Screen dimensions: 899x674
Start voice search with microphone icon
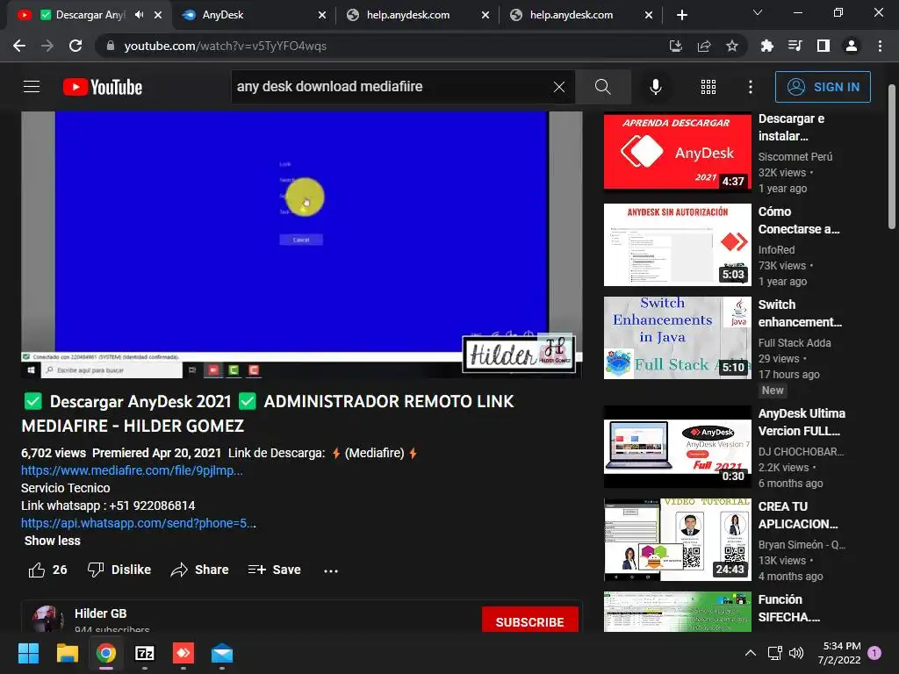(655, 87)
